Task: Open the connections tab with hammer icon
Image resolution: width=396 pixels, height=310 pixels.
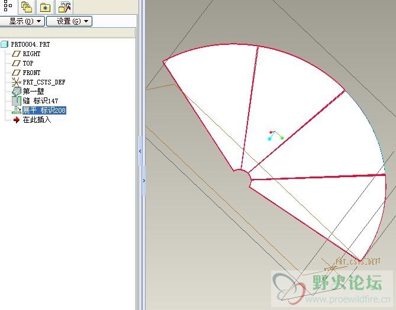Action: click(64, 7)
